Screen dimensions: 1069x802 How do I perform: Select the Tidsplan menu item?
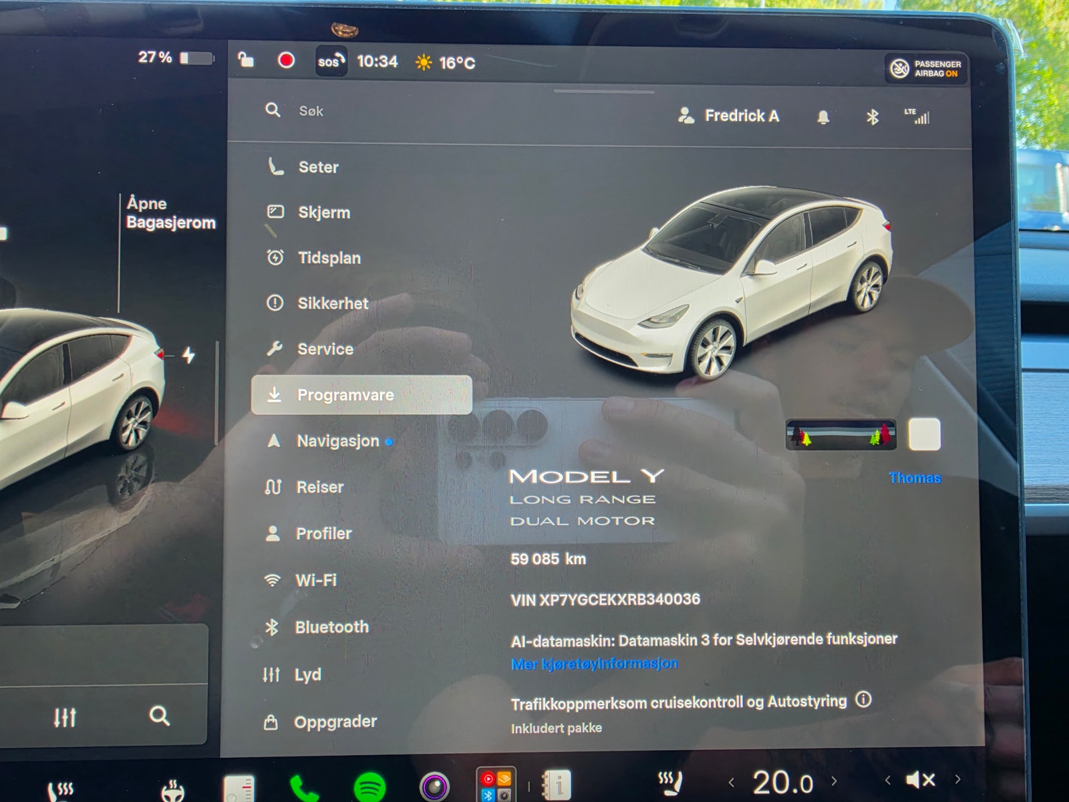pos(313,258)
